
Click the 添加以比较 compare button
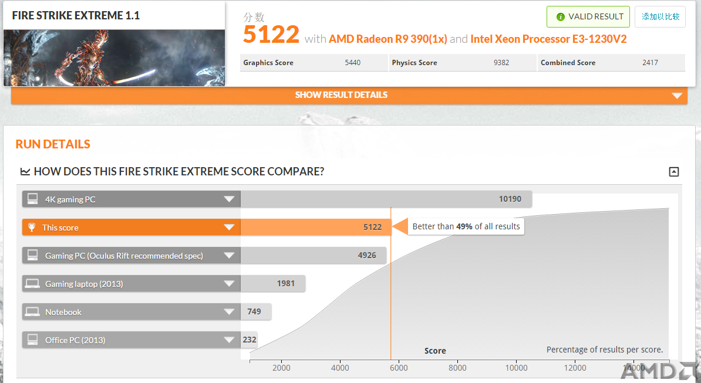click(x=660, y=16)
